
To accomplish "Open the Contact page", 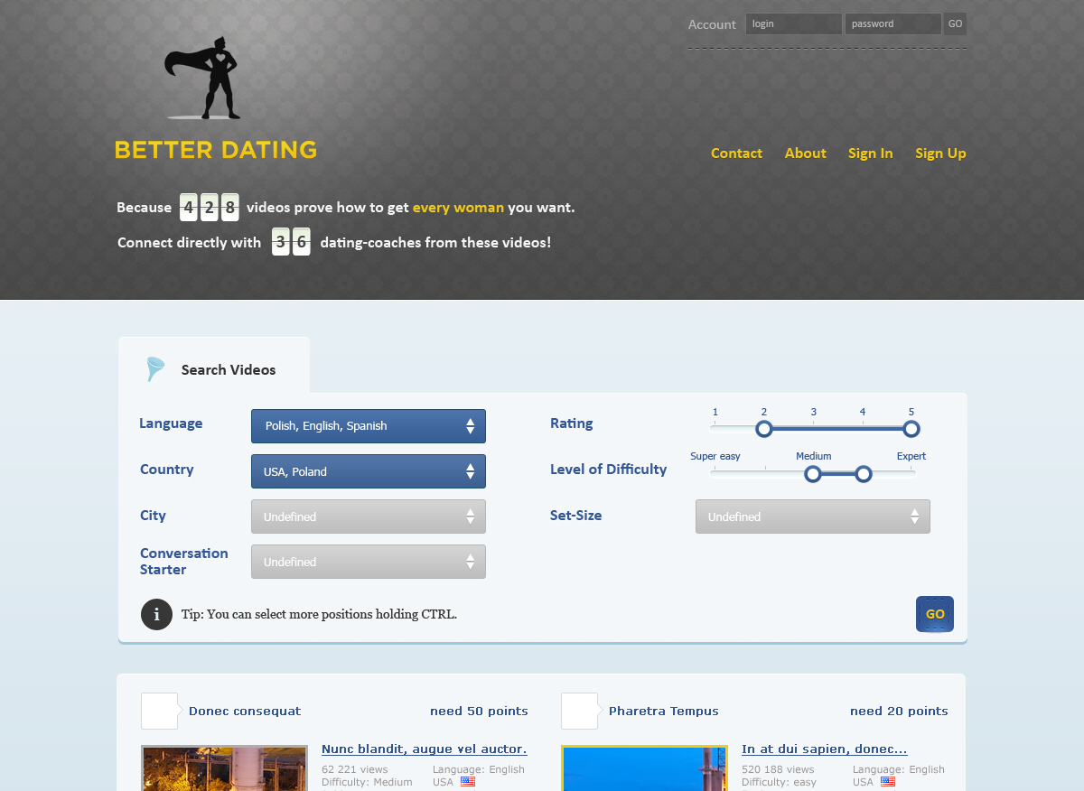I will [x=736, y=154].
